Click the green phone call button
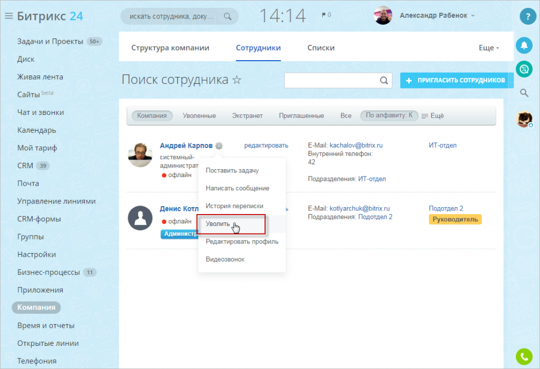540x369 pixels. click(x=524, y=356)
